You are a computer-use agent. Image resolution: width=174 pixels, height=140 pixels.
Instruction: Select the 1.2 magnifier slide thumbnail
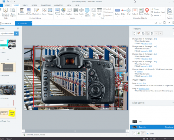point(8,68)
